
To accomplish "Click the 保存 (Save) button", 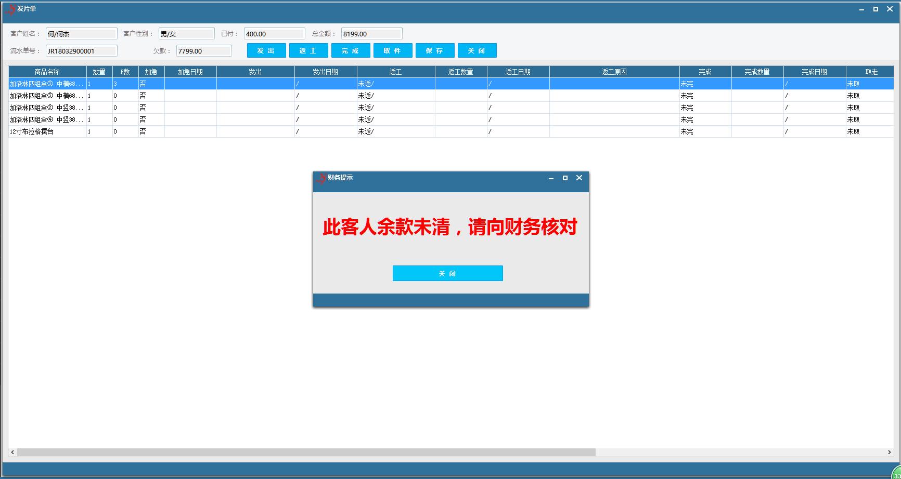I will point(435,50).
